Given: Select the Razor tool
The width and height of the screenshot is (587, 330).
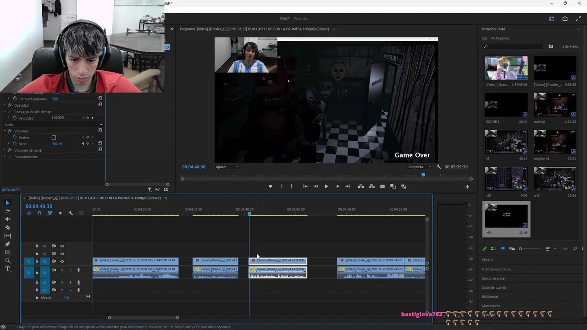Looking at the screenshot, I should 7,227.
